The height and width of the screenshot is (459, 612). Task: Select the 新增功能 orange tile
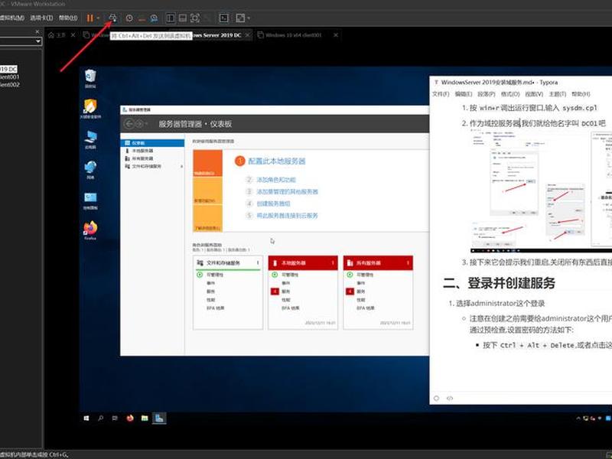pos(207,190)
